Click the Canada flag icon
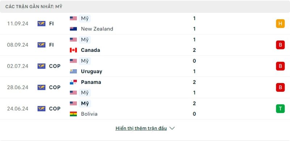 pyautogui.click(x=73, y=50)
